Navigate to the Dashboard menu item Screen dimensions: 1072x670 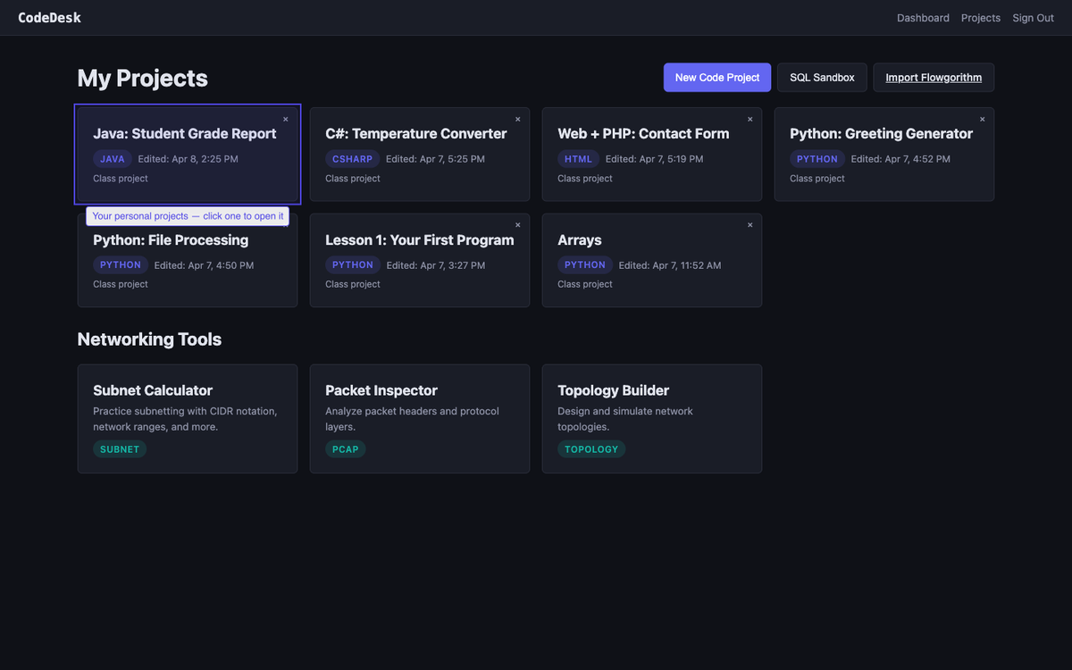coord(923,17)
